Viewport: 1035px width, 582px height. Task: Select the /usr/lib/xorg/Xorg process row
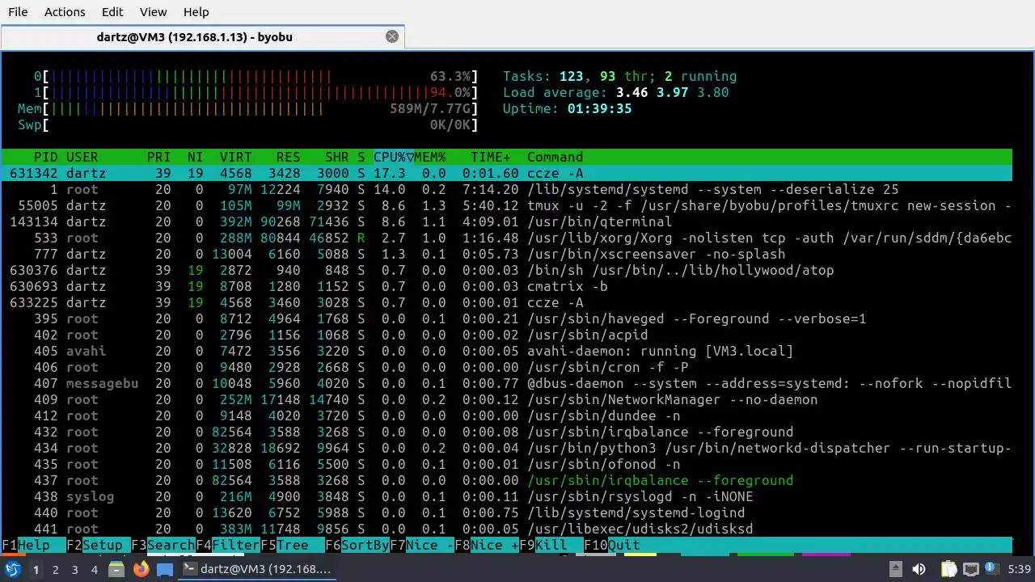point(507,238)
